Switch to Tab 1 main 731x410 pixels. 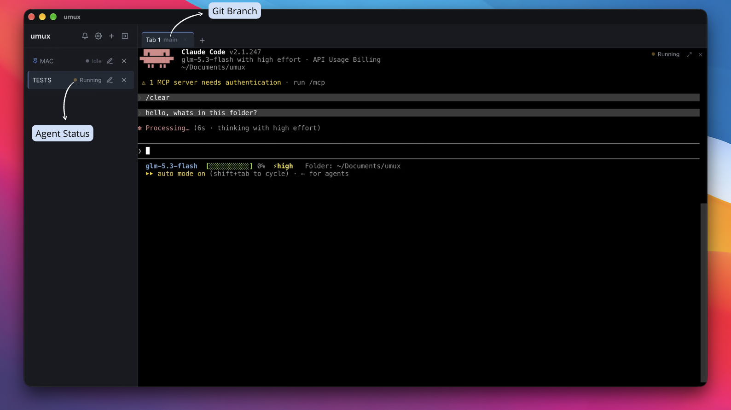point(168,40)
